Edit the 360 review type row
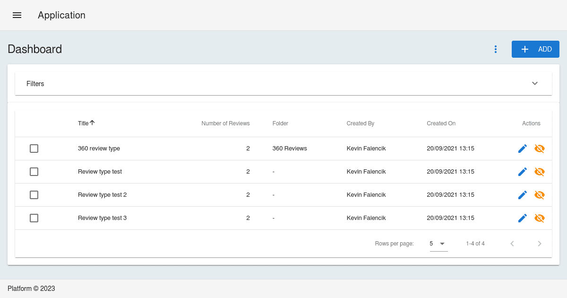The width and height of the screenshot is (567, 298). pos(522,148)
